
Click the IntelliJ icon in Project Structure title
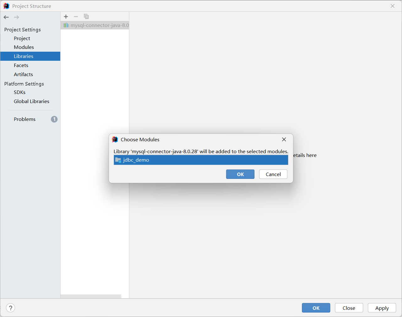(6, 6)
